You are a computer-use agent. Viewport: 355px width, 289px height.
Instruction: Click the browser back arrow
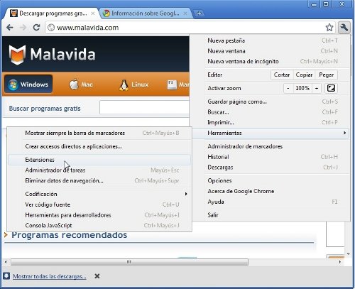pyautogui.click(x=10, y=28)
